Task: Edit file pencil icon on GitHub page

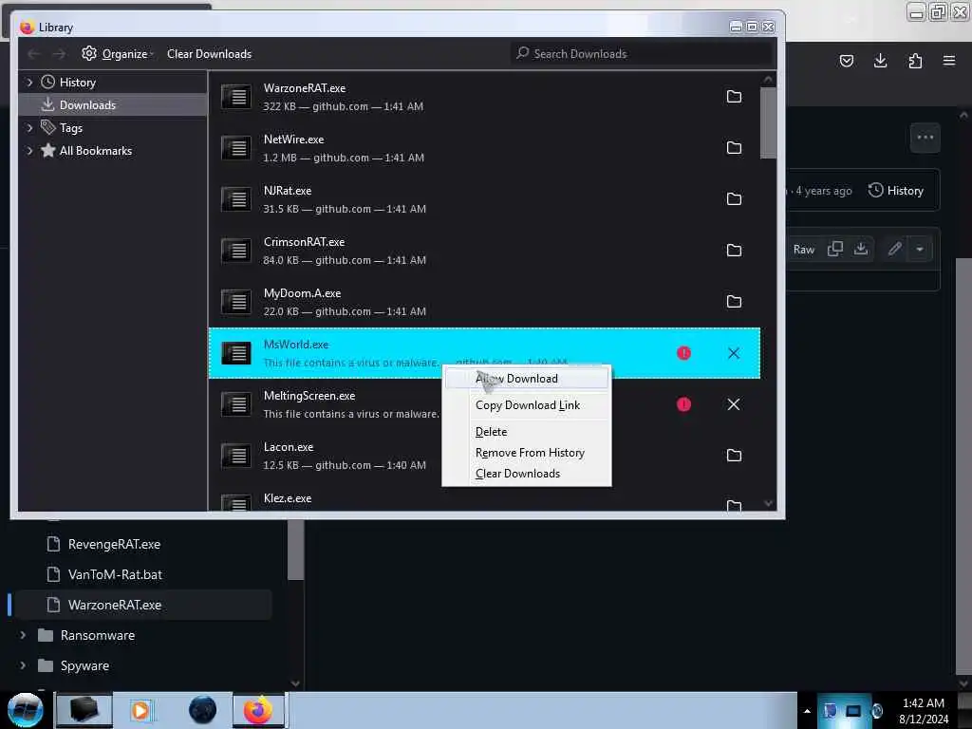Action: [x=894, y=250]
